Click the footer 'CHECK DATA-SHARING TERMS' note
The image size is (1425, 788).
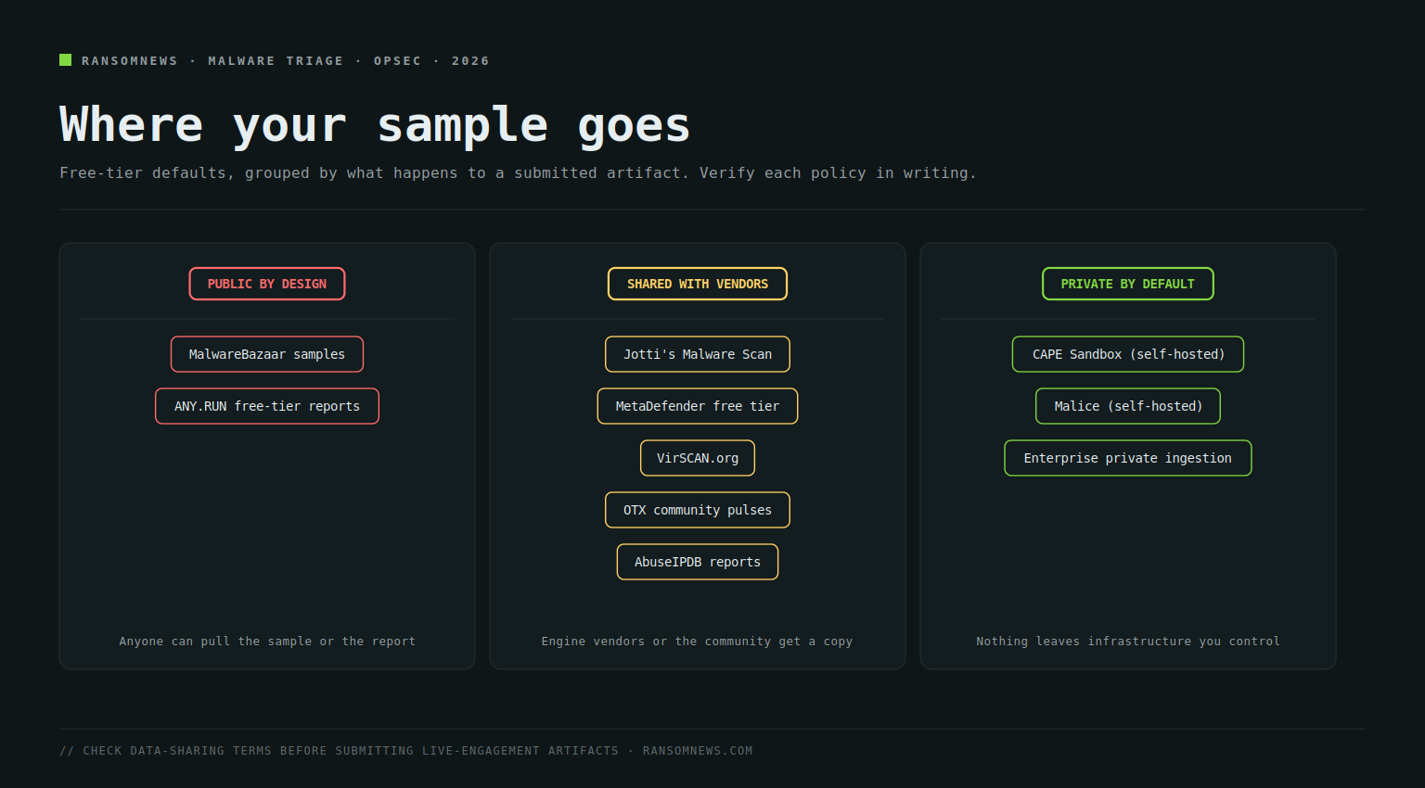click(x=406, y=751)
